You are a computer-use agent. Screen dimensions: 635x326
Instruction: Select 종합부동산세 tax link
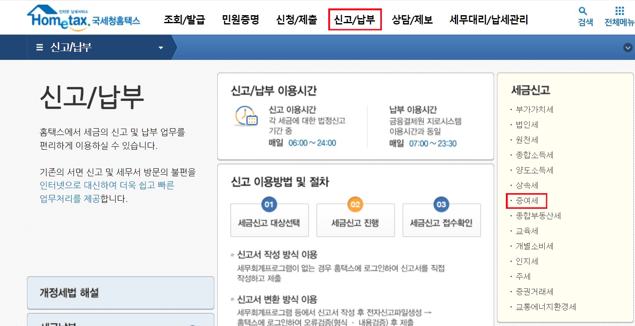pyautogui.click(x=538, y=216)
